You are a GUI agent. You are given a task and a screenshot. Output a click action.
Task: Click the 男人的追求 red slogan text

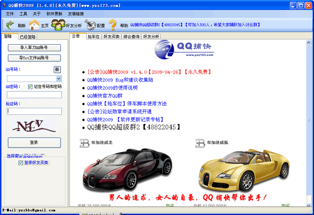click(188, 197)
